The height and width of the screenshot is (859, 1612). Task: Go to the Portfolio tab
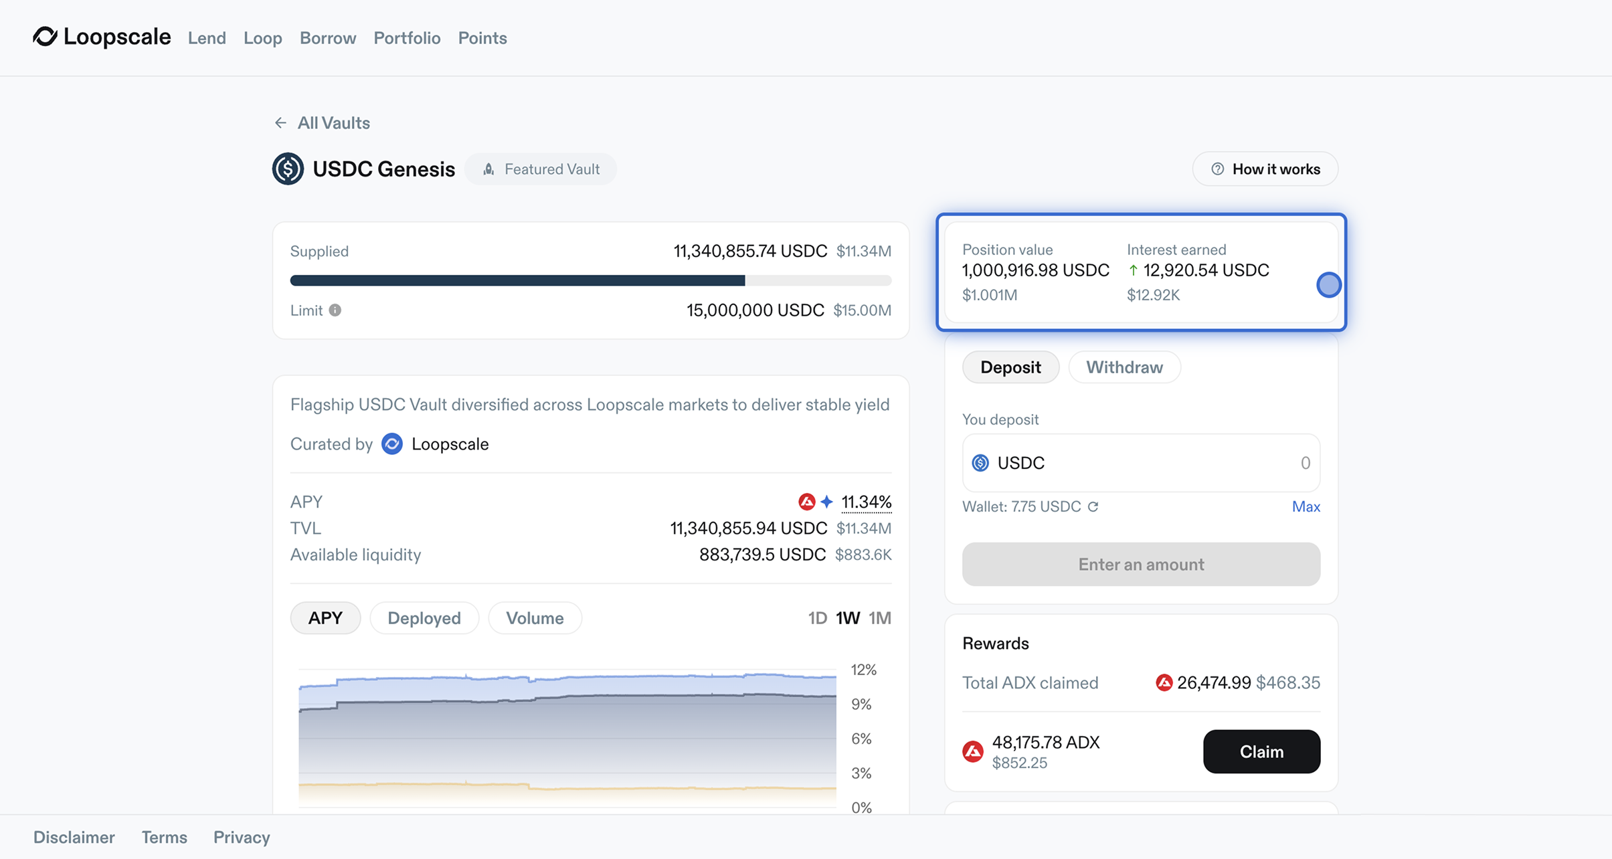coord(407,38)
